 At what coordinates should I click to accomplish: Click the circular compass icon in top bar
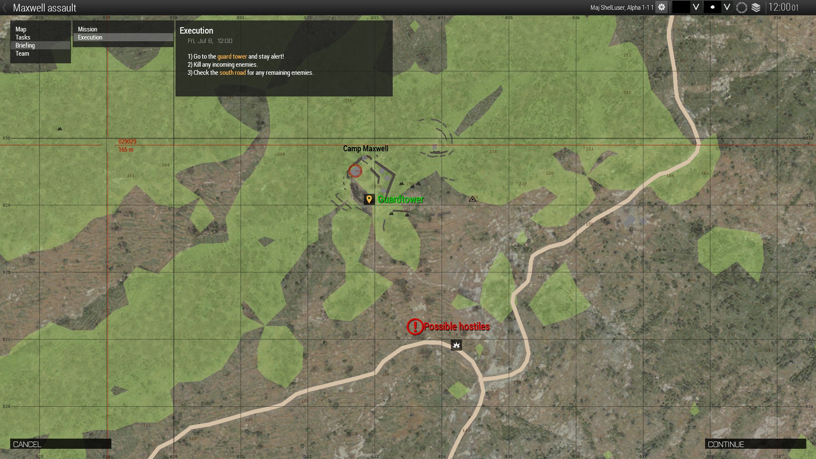pyautogui.click(x=741, y=7)
